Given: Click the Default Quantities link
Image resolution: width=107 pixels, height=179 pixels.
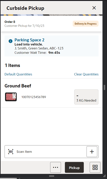Looking at the screenshot, I should pos(18,74).
